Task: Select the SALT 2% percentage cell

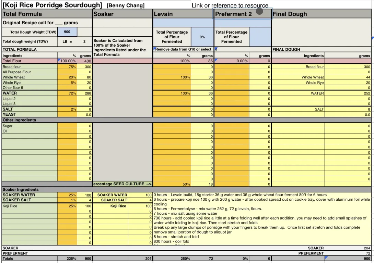Action: pyautogui.click(x=67, y=109)
